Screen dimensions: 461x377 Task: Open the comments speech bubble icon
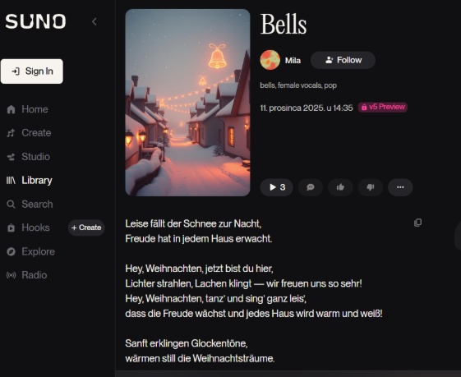click(310, 187)
